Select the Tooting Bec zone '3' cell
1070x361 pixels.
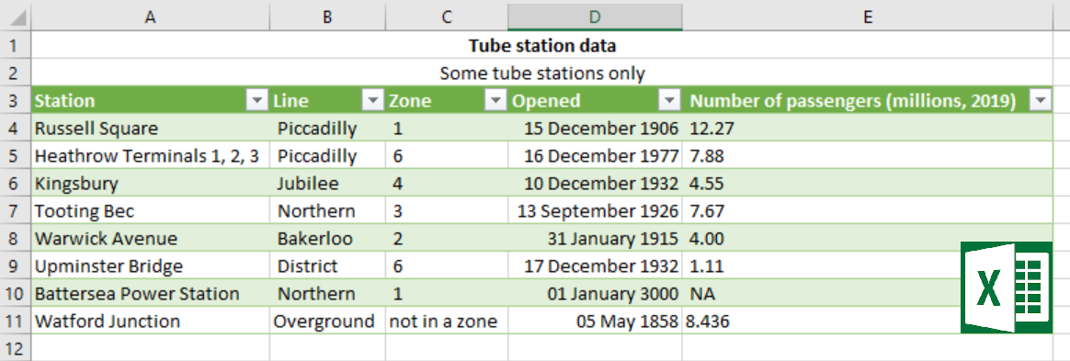tap(446, 211)
